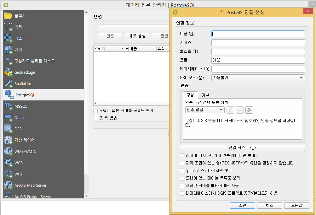Select the Oracle database icon

coord(8,117)
